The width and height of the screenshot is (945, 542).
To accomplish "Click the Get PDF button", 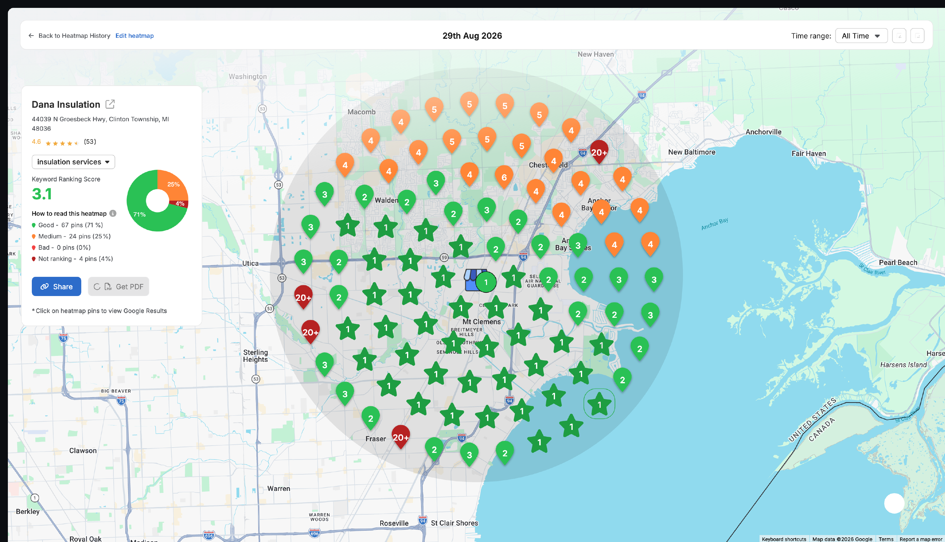I will tap(118, 286).
